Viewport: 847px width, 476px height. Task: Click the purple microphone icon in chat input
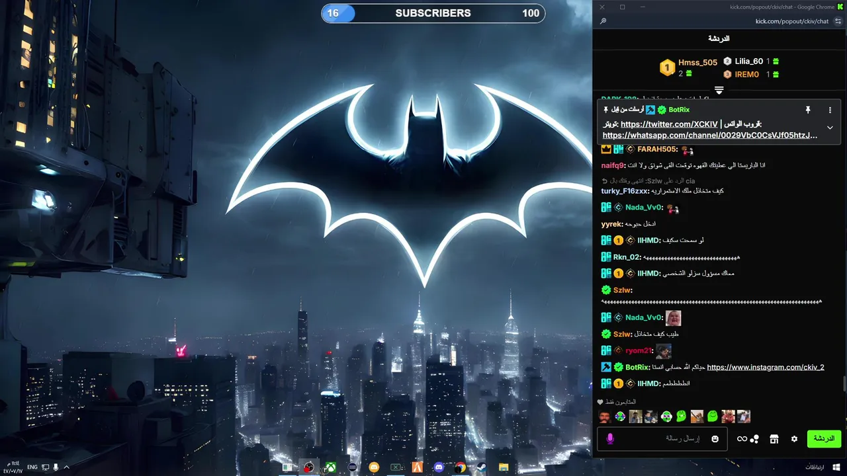[x=610, y=439]
